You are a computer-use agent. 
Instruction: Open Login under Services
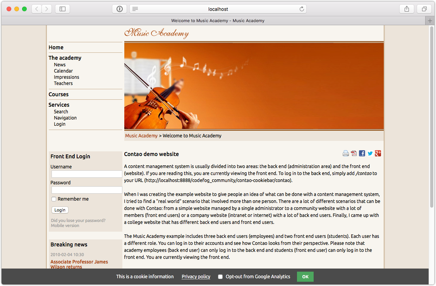pos(60,124)
